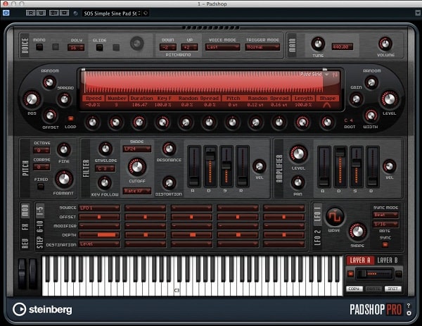Toggle the plug-in power bypass button

[6, 13]
